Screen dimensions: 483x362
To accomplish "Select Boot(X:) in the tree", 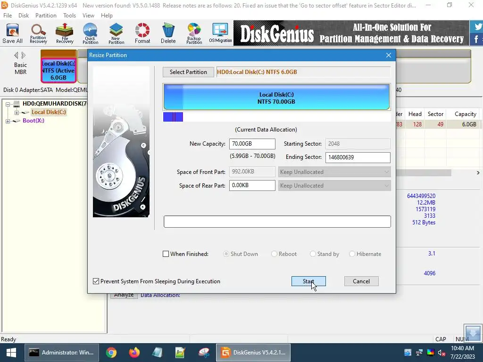I will (33, 121).
